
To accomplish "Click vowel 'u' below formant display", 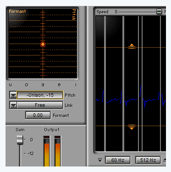I will (10, 85).
